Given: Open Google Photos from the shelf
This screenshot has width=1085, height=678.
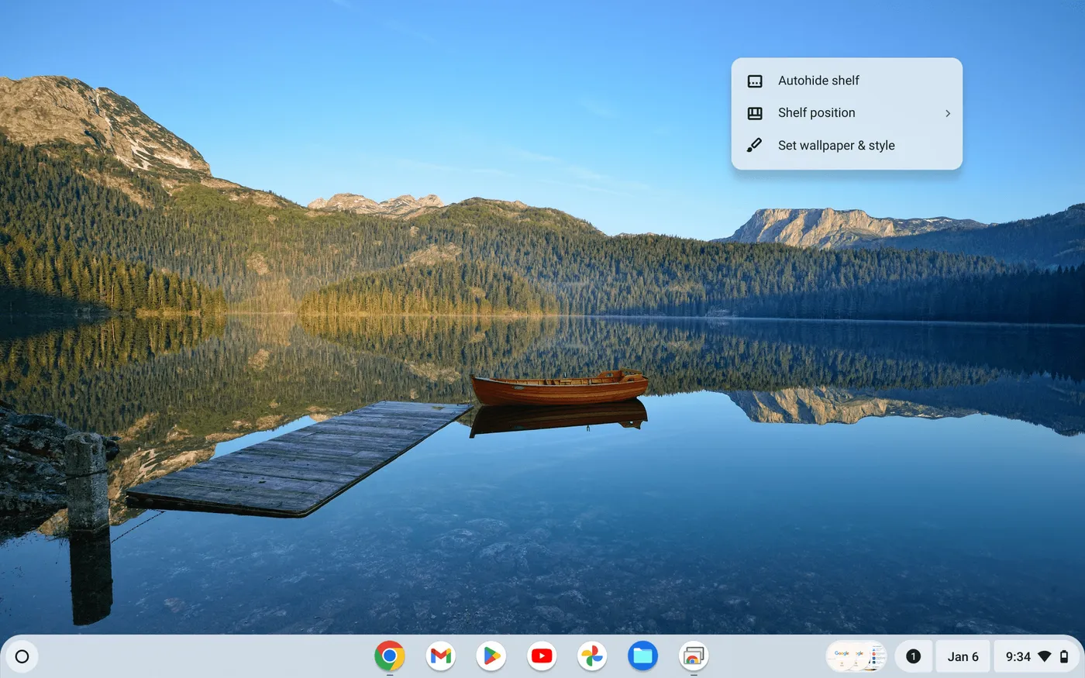Looking at the screenshot, I should click(x=592, y=656).
